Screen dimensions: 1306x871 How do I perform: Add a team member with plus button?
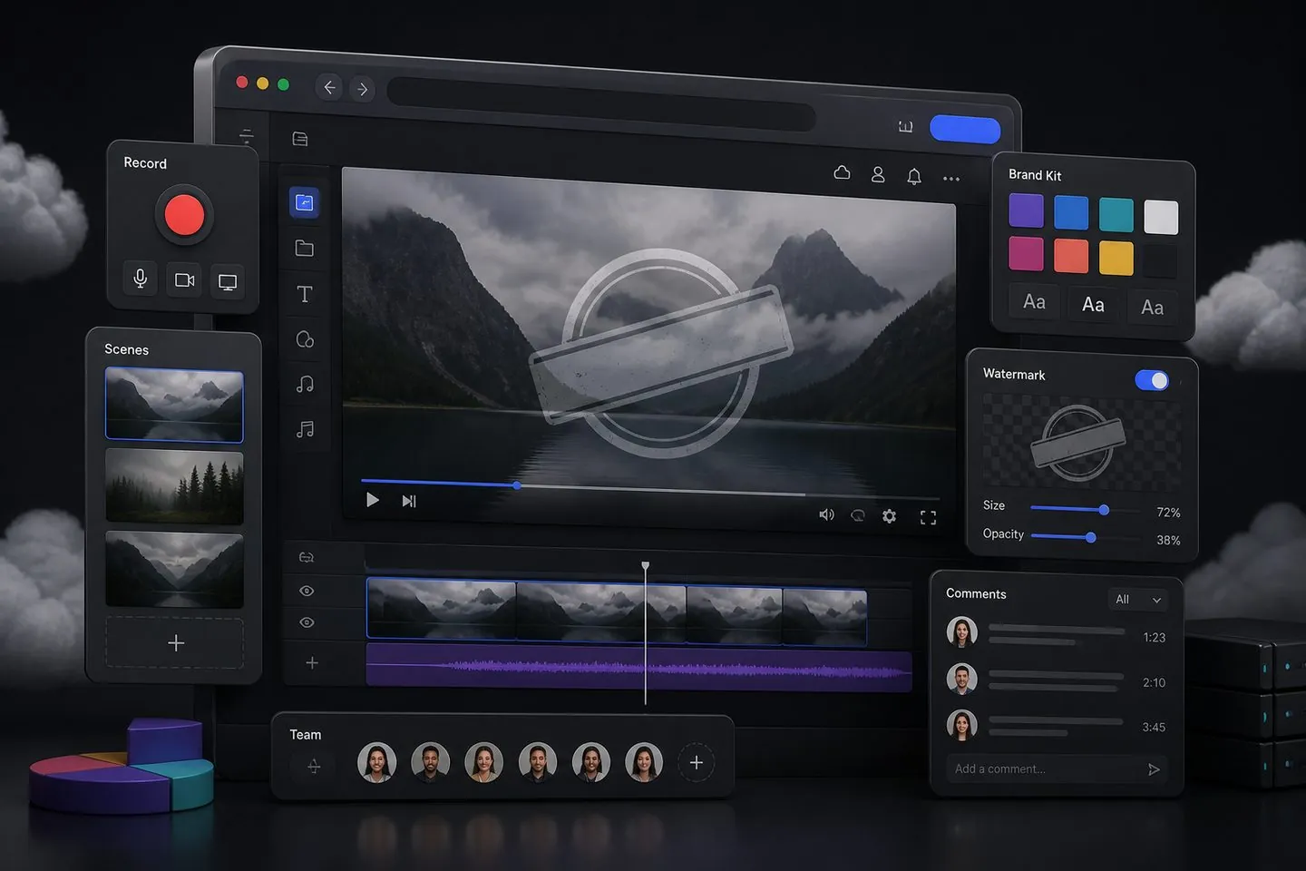(x=697, y=763)
